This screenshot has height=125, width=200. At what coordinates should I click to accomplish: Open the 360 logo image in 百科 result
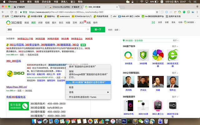(x=15, y=73)
